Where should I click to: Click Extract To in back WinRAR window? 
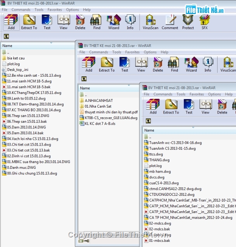[29, 22]
